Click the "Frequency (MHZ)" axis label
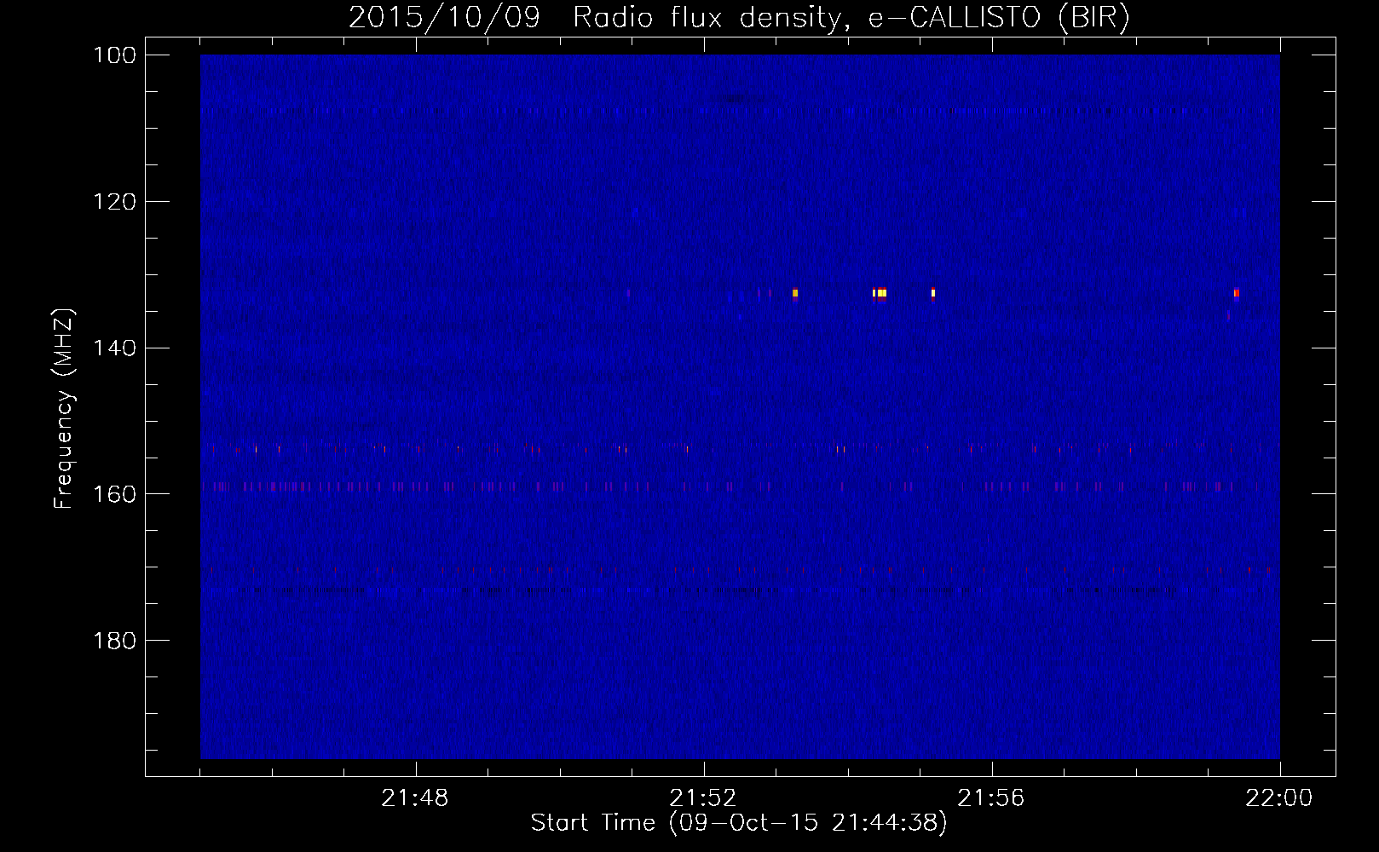 [x=63, y=409]
